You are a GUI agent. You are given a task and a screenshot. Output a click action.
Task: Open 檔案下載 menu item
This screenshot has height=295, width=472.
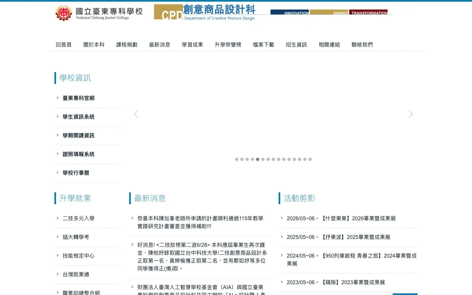pos(264,45)
